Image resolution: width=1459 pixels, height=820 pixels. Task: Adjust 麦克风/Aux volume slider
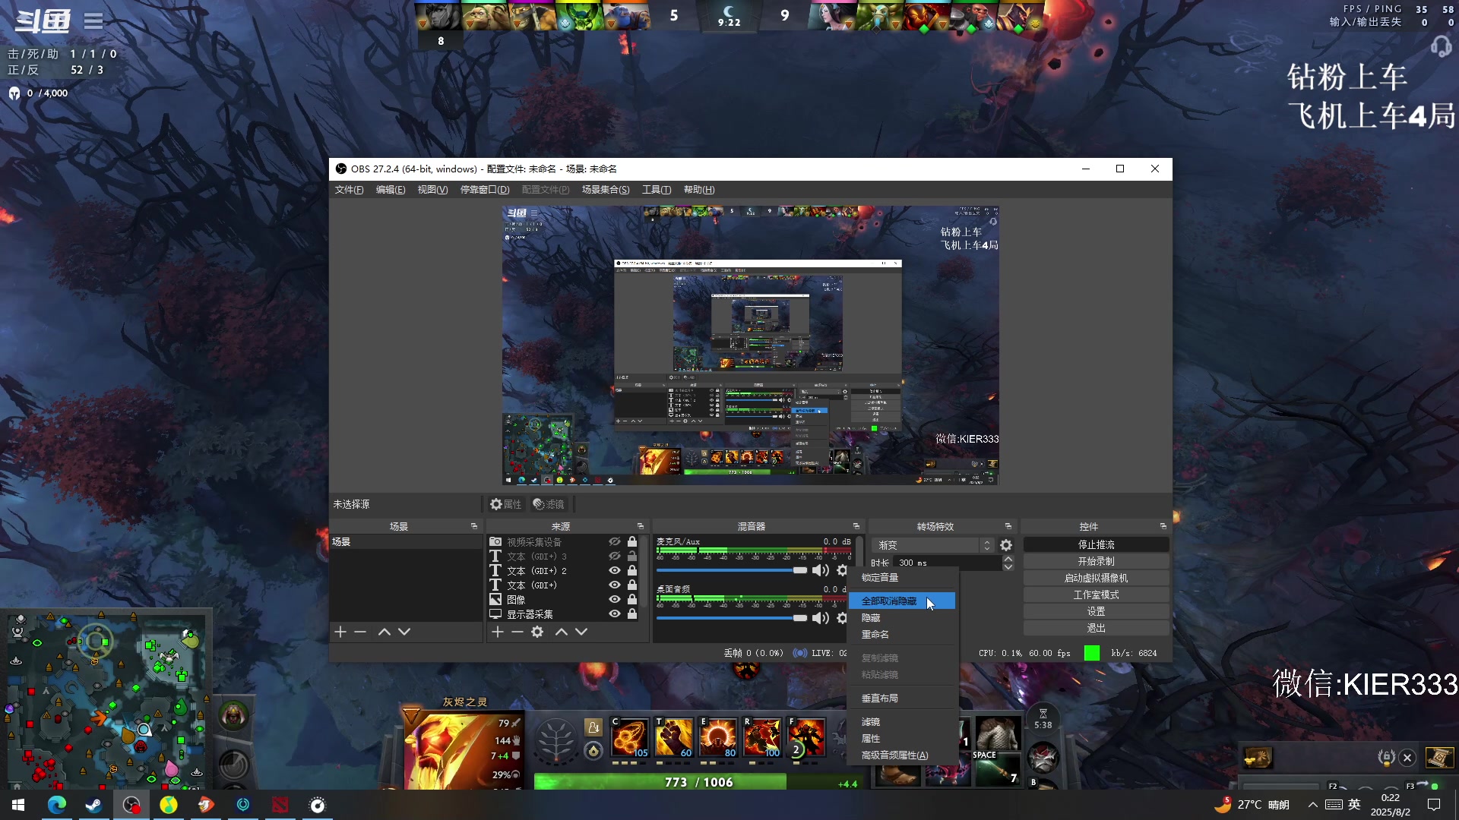coord(732,570)
